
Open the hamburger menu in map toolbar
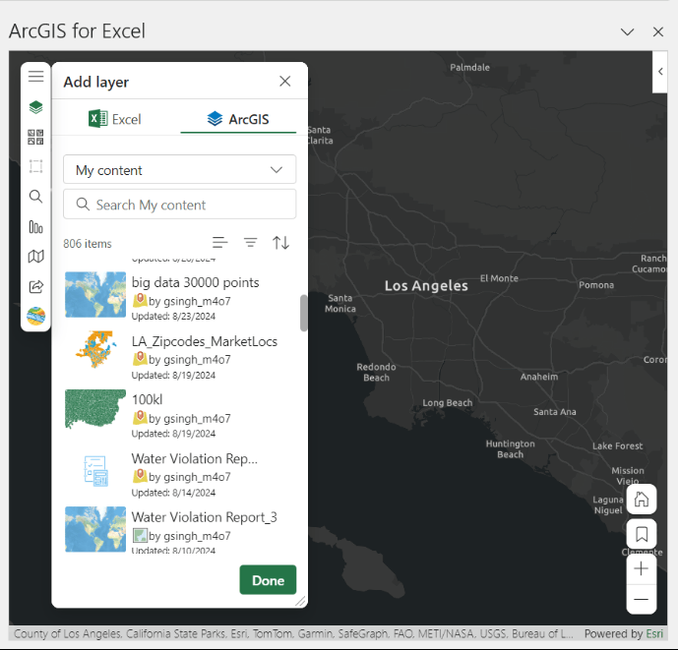pyautogui.click(x=35, y=76)
